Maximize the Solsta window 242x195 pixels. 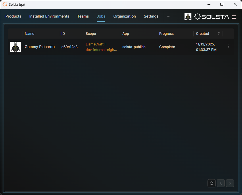[222, 5]
